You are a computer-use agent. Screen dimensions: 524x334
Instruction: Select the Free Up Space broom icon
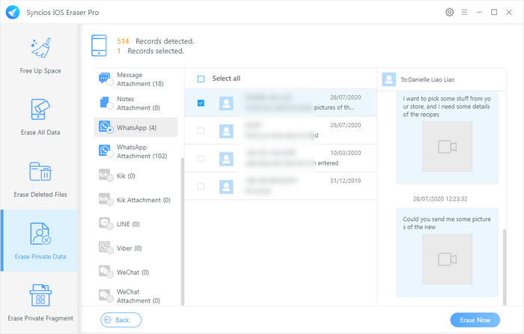(40, 48)
